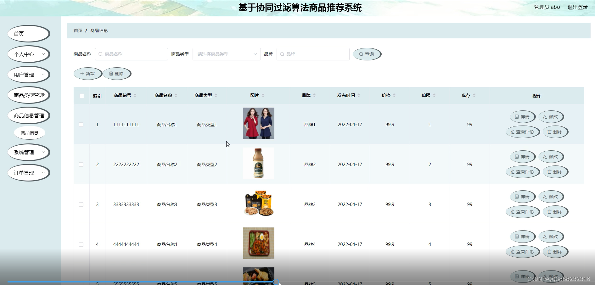Click 修改 for 商品名称3
Viewport: 595px width, 285px height.
coord(551,197)
